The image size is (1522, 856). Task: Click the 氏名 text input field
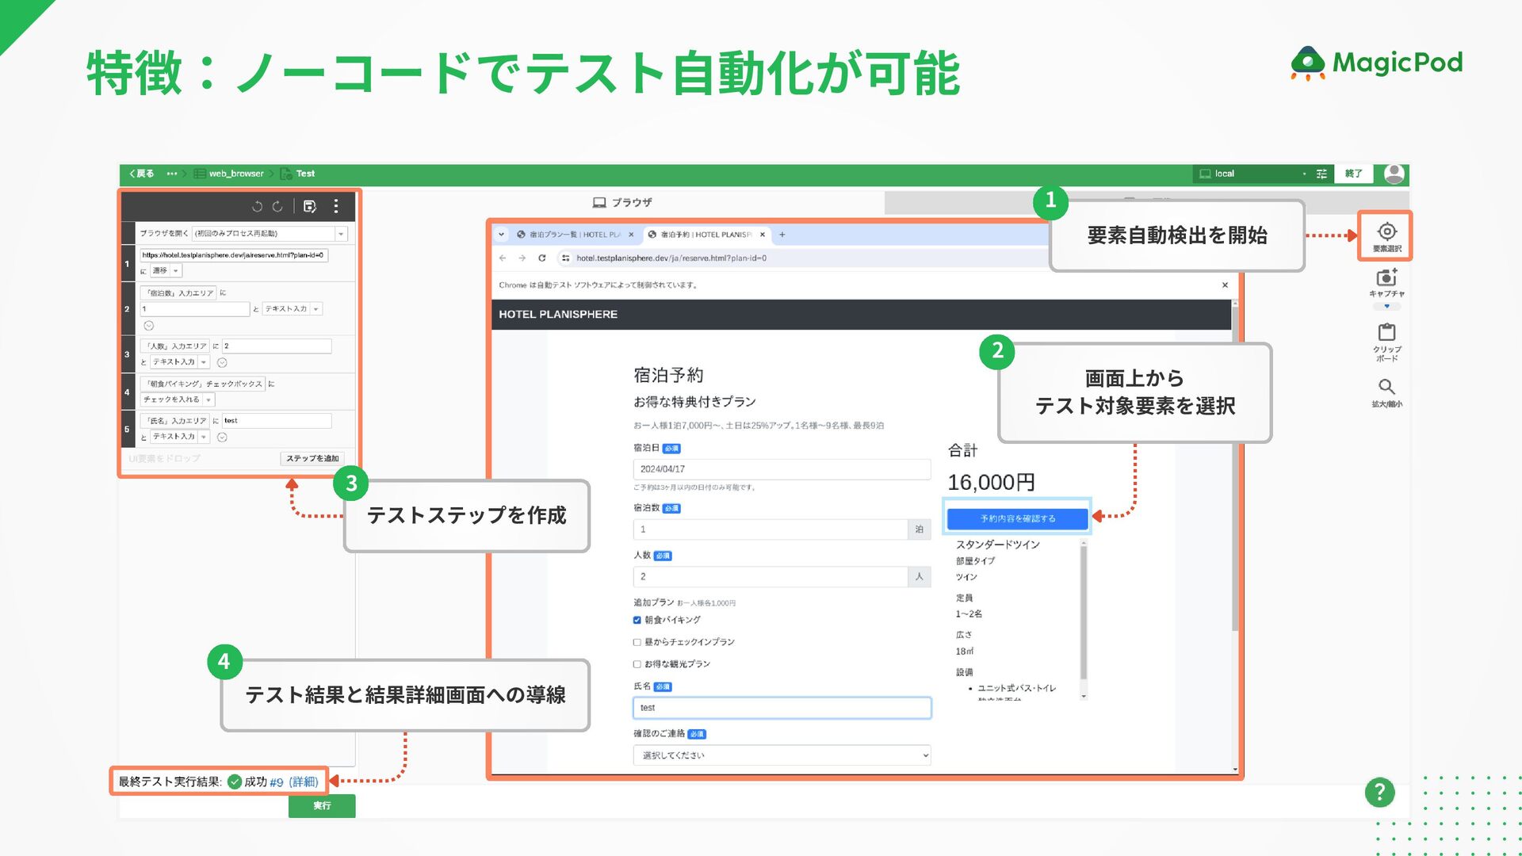[782, 708]
